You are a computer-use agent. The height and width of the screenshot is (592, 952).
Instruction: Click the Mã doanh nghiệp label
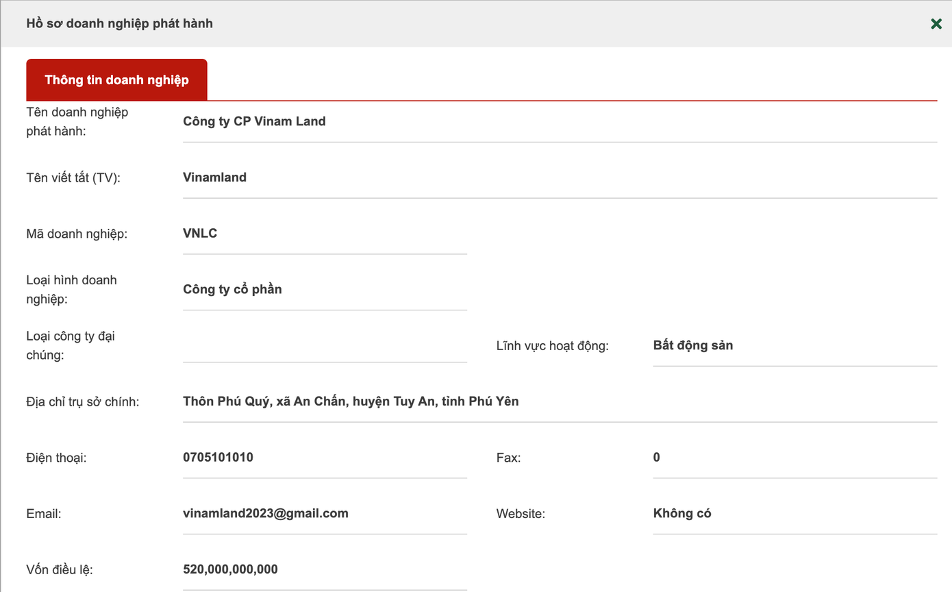77,234
